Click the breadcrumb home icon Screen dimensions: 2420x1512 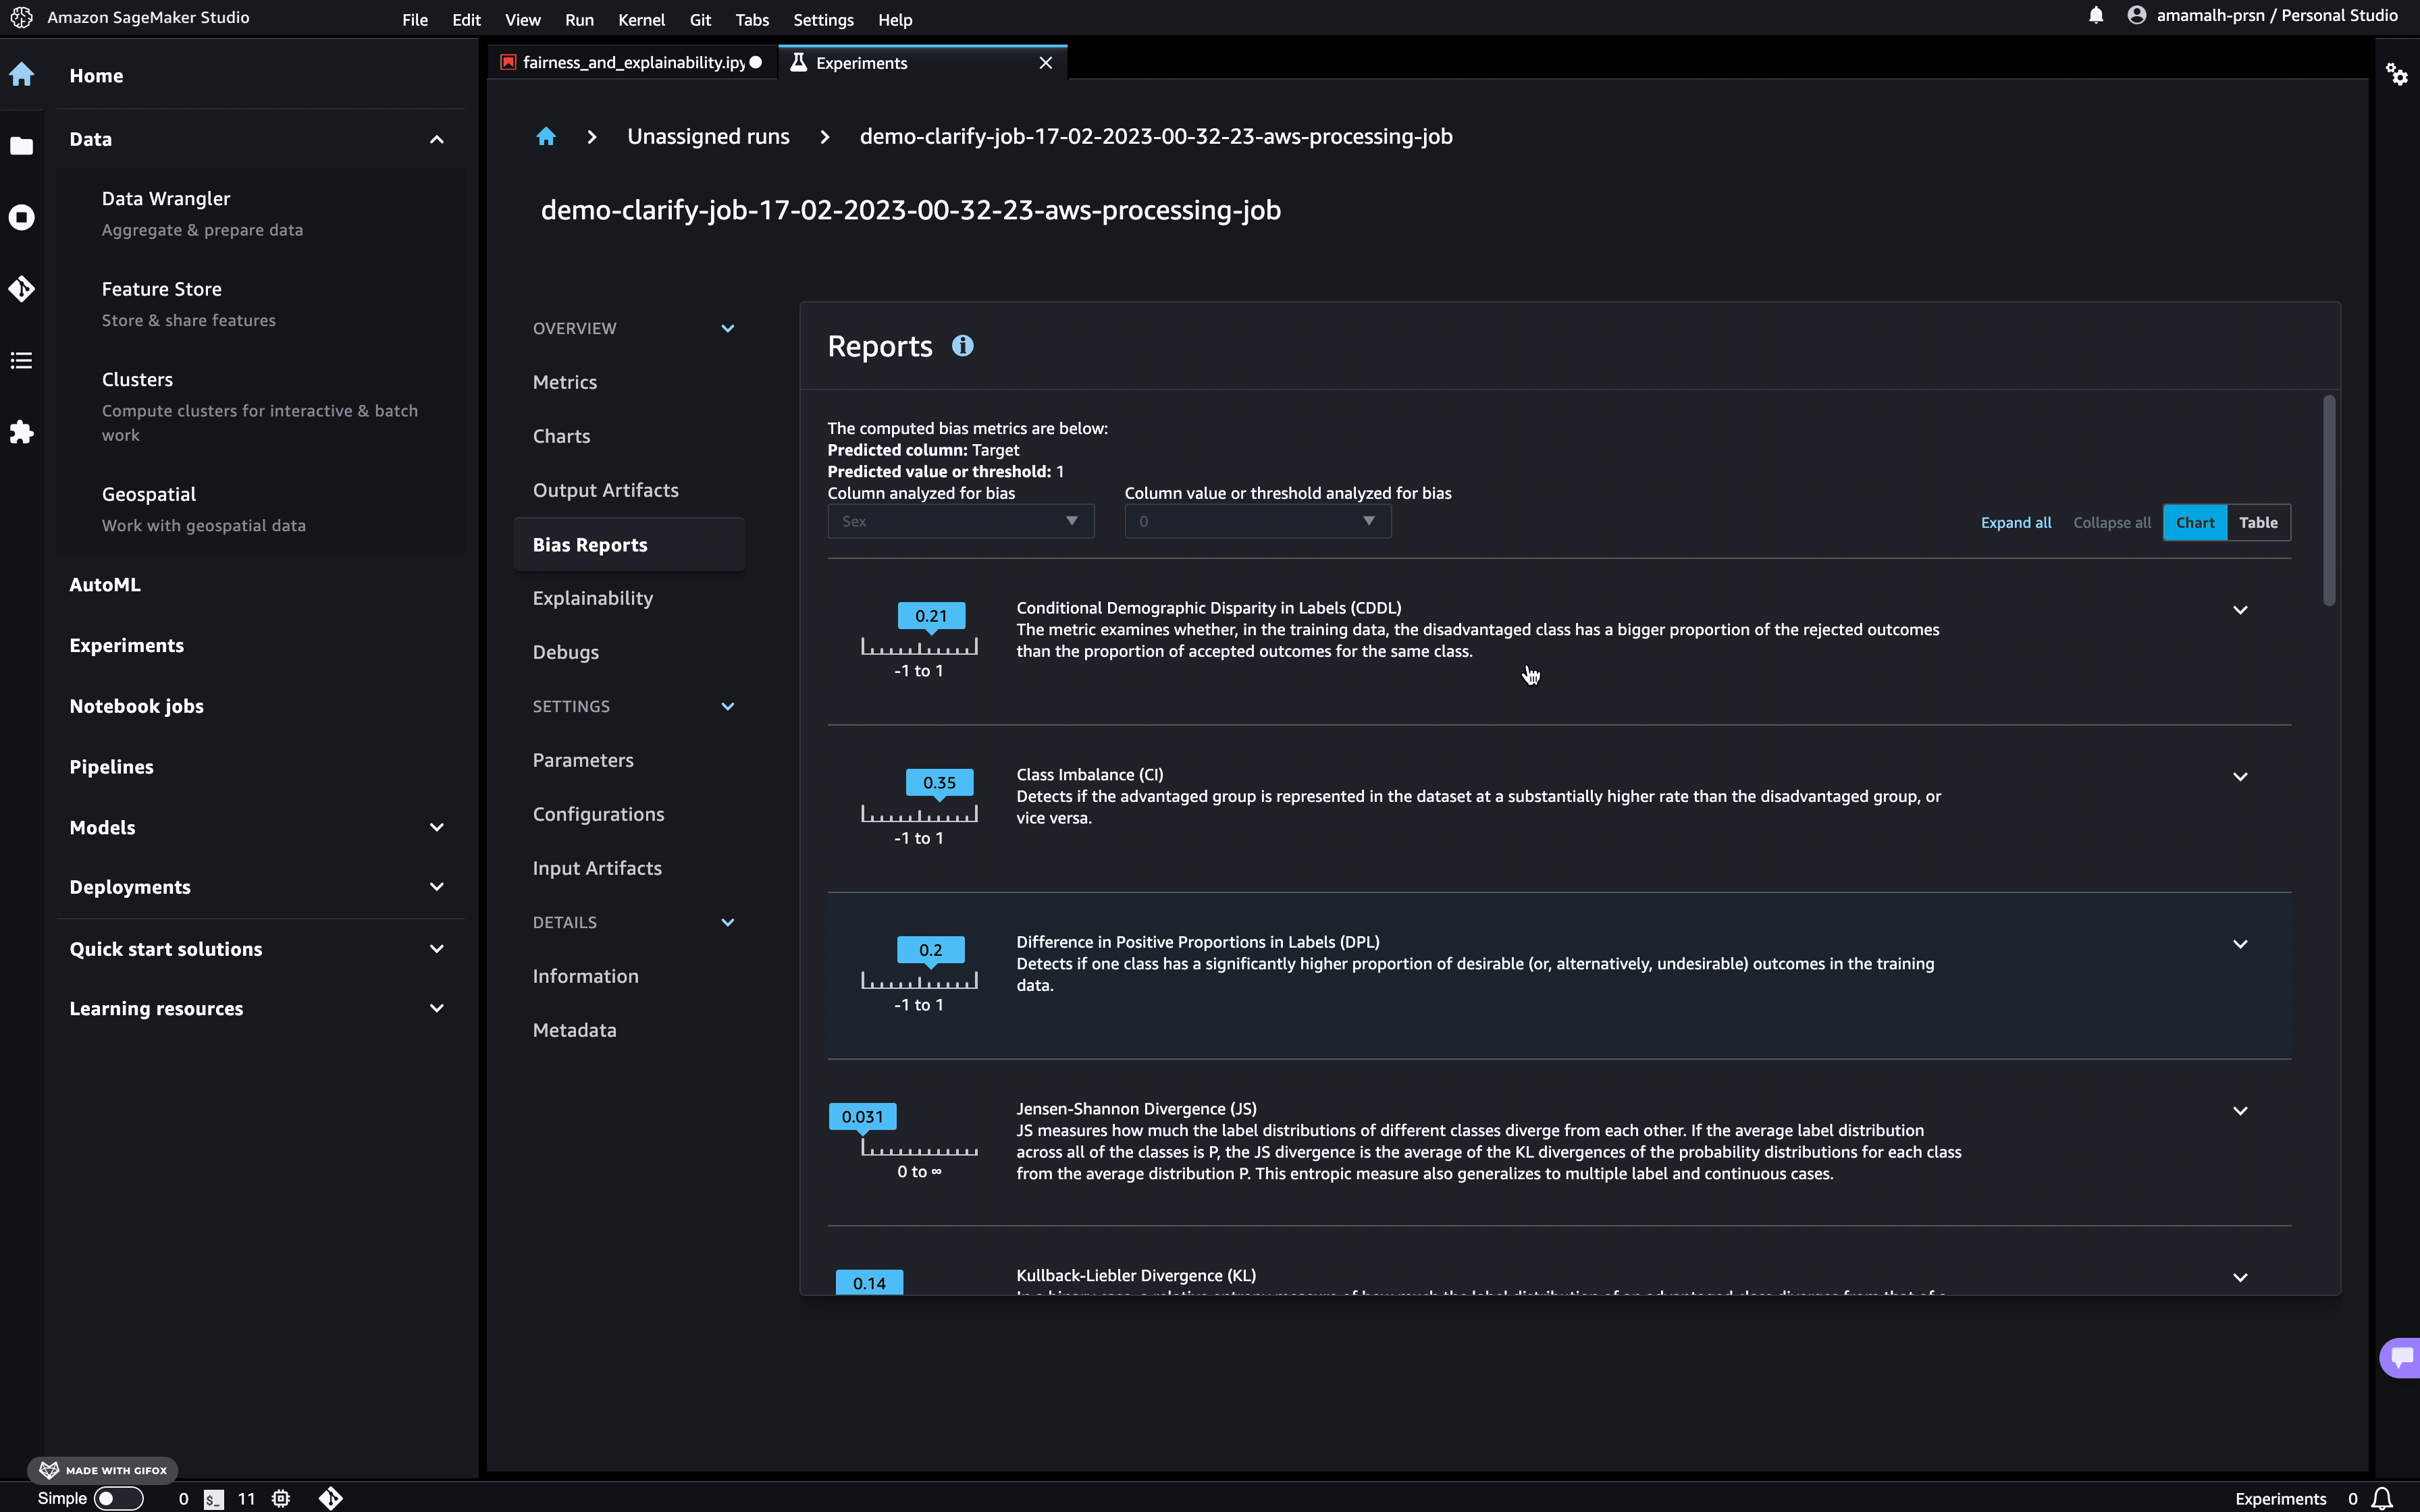click(x=546, y=136)
